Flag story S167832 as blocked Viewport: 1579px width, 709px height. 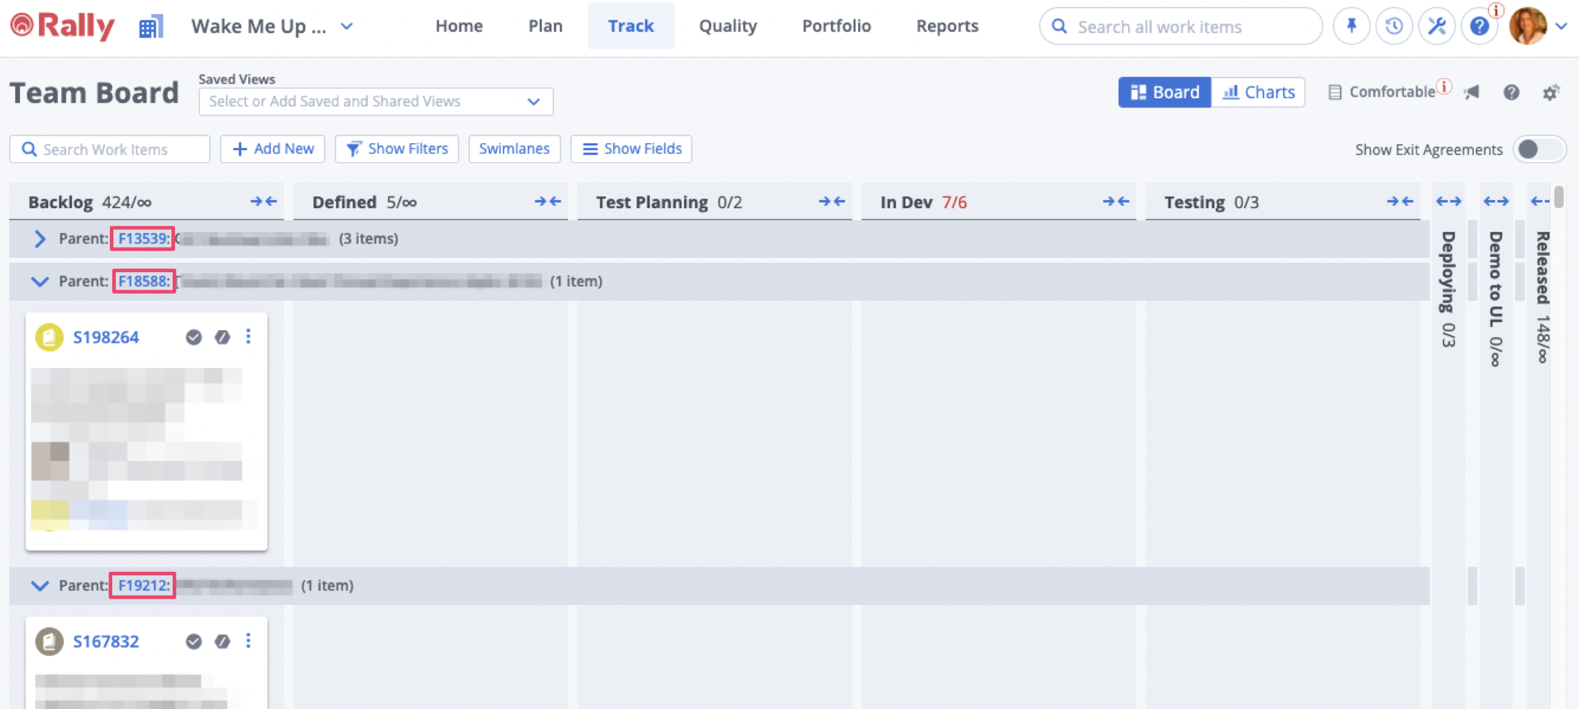tap(223, 641)
